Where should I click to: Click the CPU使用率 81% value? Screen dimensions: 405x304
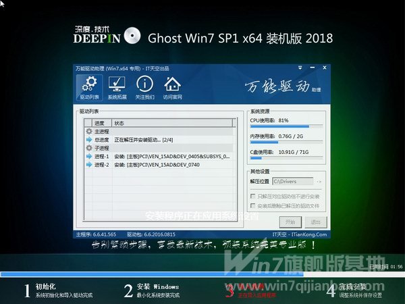pyautogui.click(x=283, y=120)
